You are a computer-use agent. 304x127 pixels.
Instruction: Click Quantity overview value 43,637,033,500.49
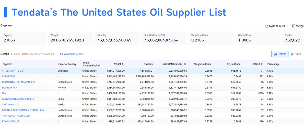114,40
